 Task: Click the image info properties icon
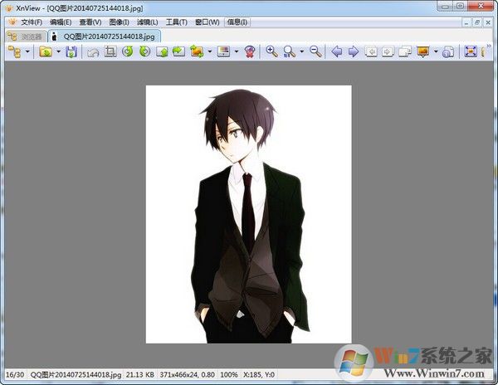448,51
